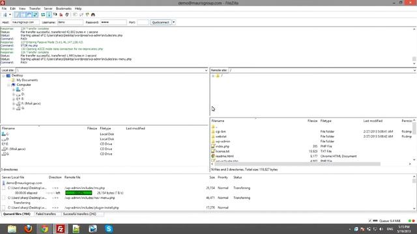Click the volume icon in system tray
Image resolution: width=417 pixels, height=234 pixels.
381,229
